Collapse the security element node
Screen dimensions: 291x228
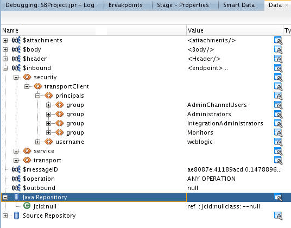point(16,78)
